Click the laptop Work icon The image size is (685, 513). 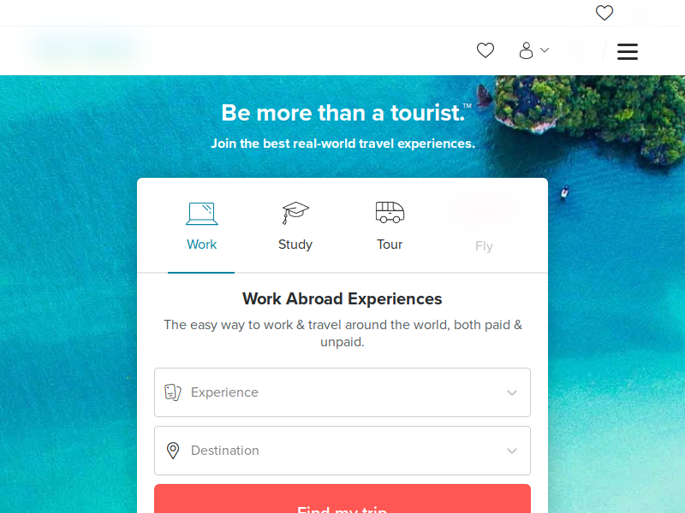tap(202, 214)
